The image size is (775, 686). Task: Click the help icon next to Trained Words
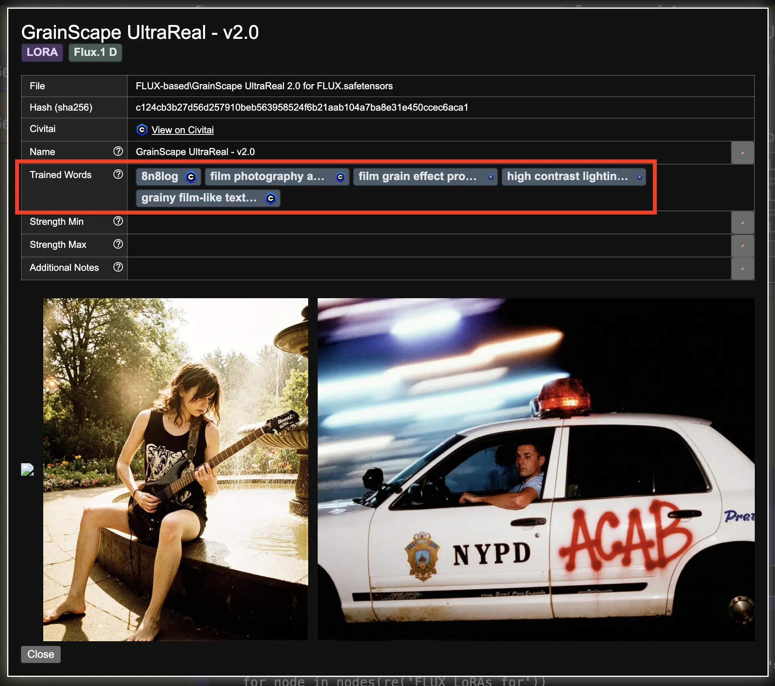(x=118, y=174)
